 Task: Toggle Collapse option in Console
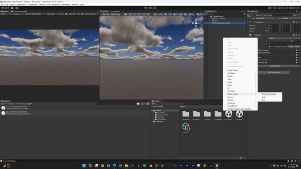click(x=11, y=104)
